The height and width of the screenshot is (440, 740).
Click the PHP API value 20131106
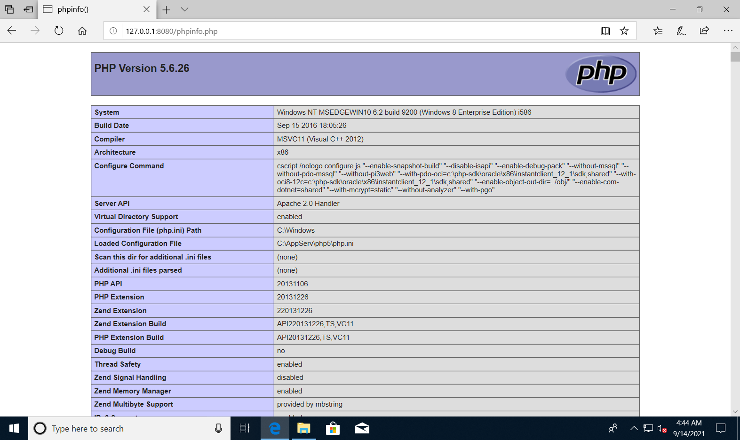tap(292, 284)
